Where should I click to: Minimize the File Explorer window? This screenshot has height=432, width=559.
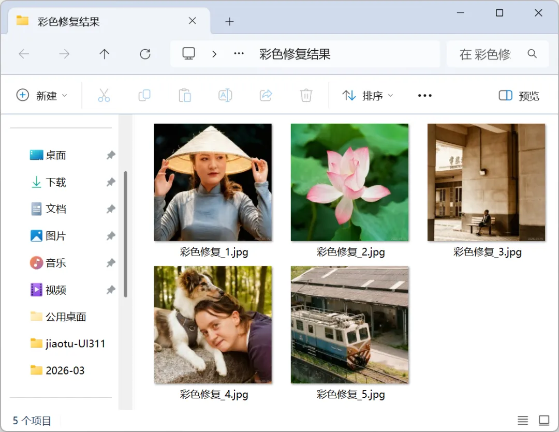pyautogui.click(x=461, y=13)
